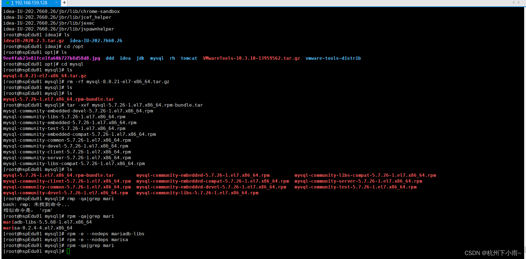Image resolution: width=526 pixels, height=259 pixels.
Task: Click the blue 'jdk' directory name
Action: pyautogui.click(x=140, y=58)
